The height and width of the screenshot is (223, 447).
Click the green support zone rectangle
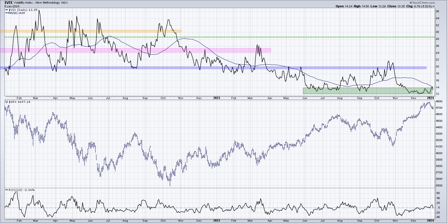pos(367,91)
